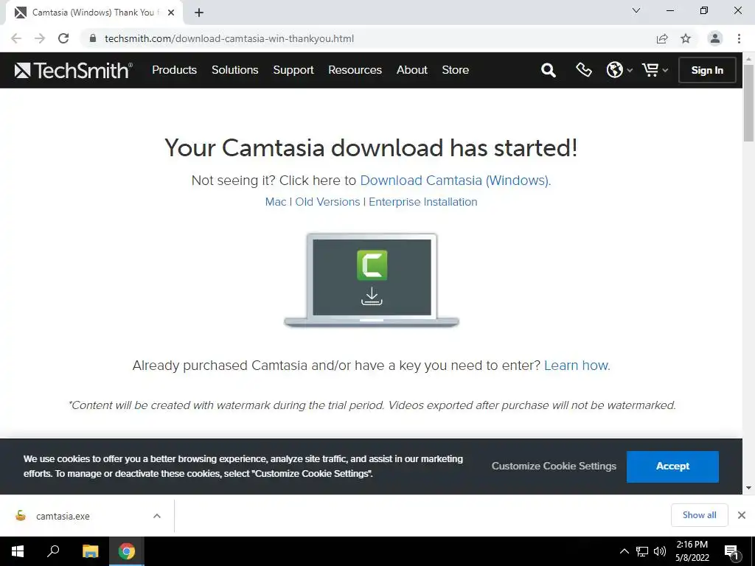The width and height of the screenshot is (755, 566).
Task: Open the About menu
Action: pyautogui.click(x=411, y=70)
